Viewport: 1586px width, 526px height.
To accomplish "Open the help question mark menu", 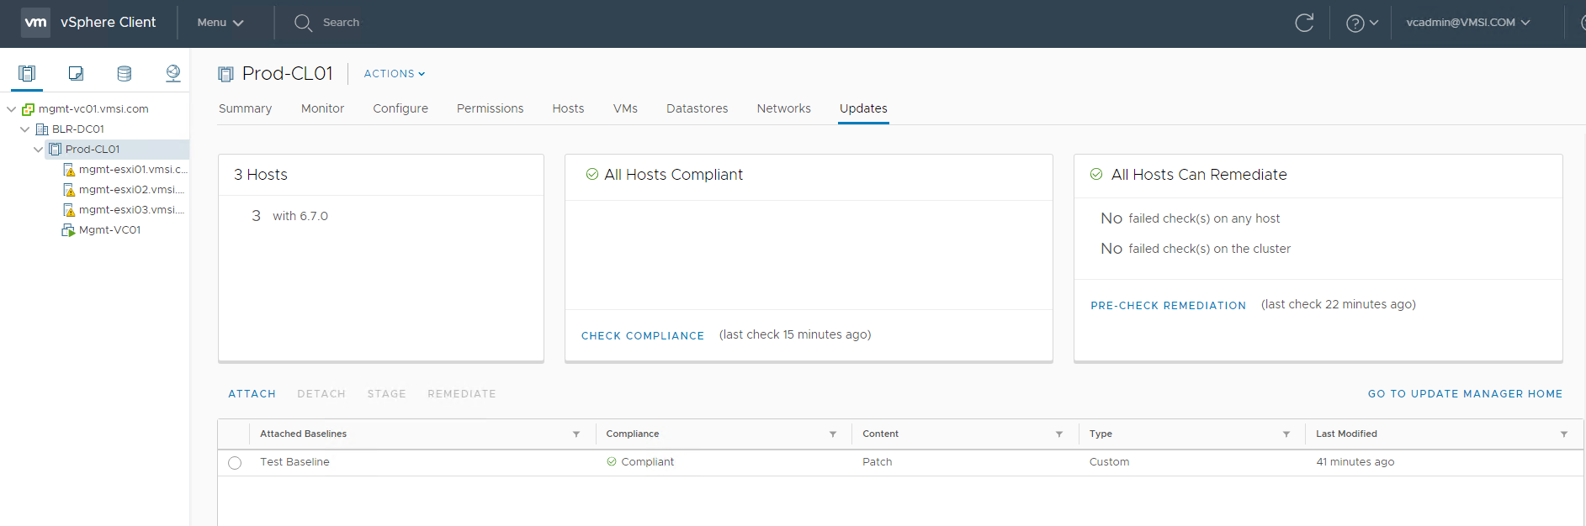I will (x=1361, y=23).
